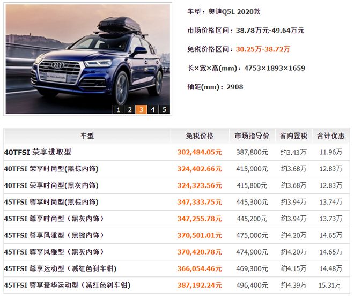Click total discount 13.73万

[331, 219]
